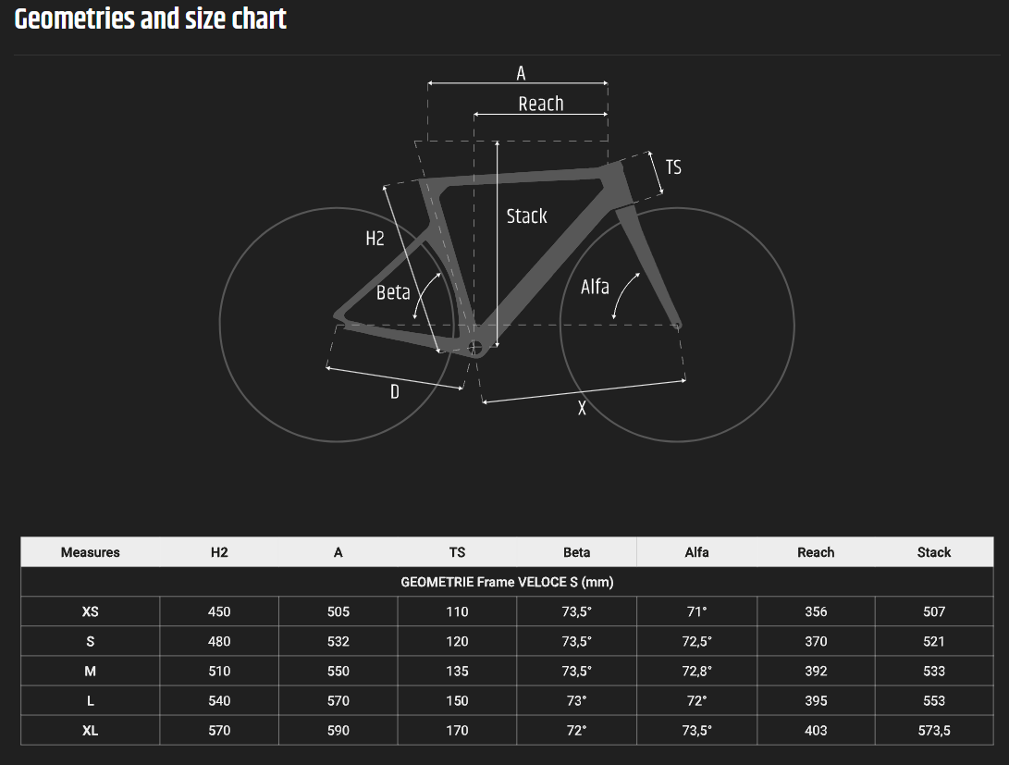Click the M size row label
Image resolution: width=1009 pixels, height=765 pixels.
pyautogui.click(x=90, y=671)
